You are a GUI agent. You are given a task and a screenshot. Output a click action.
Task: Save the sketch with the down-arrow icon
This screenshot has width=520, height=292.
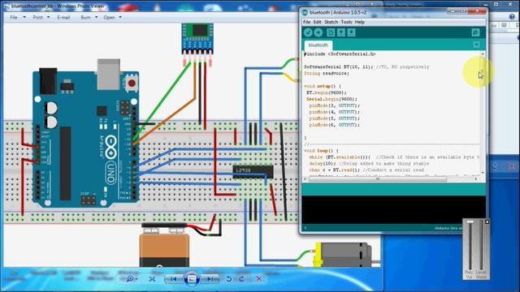coord(352,32)
